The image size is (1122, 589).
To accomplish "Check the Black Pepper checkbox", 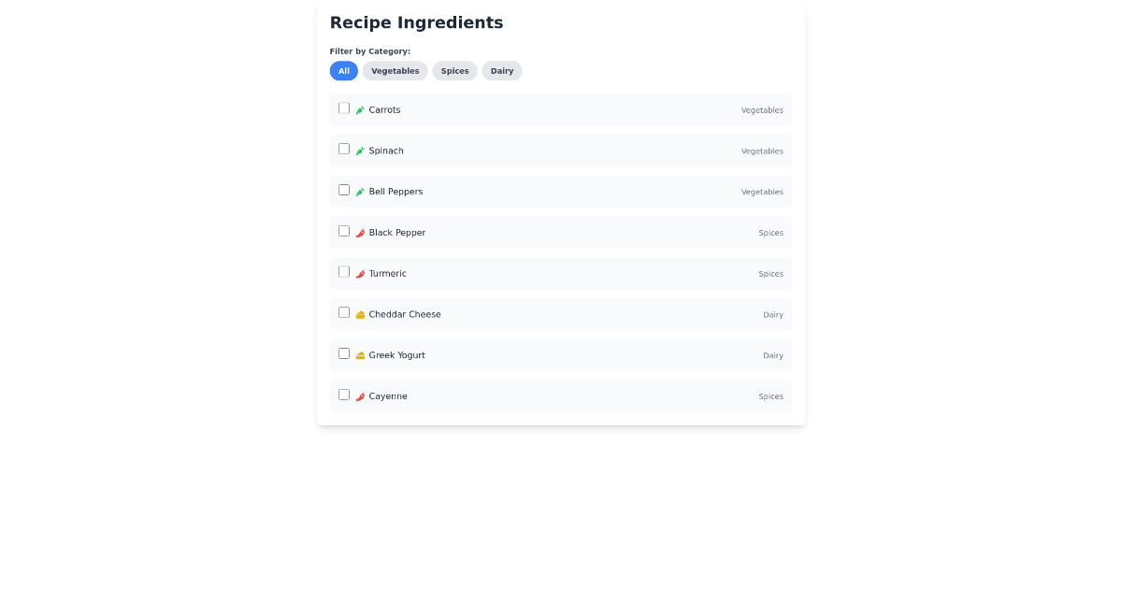I will coord(344,231).
